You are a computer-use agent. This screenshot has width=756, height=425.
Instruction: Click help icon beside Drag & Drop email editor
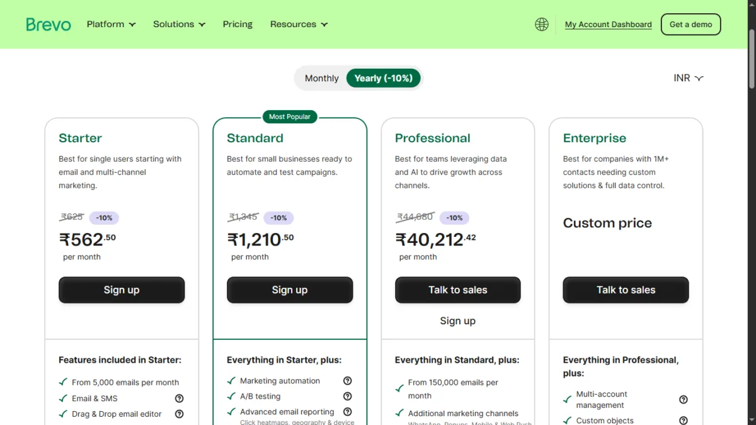click(x=180, y=414)
